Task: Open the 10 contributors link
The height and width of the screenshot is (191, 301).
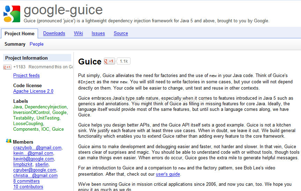Action: tap(28, 186)
